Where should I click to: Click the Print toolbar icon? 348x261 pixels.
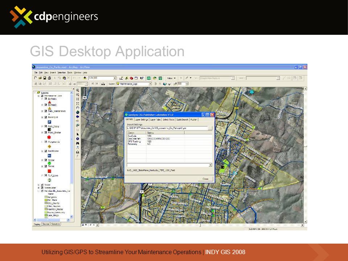pos(49,78)
